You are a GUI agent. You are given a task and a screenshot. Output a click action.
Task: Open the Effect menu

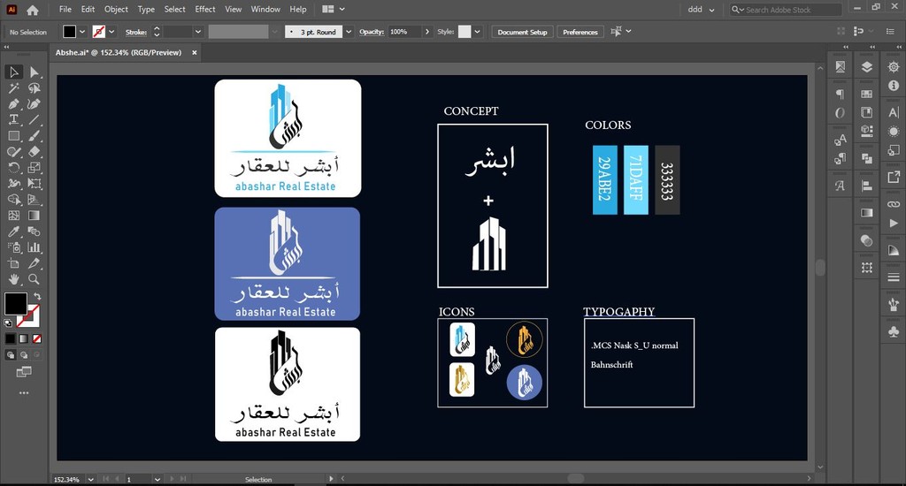[x=205, y=9]
